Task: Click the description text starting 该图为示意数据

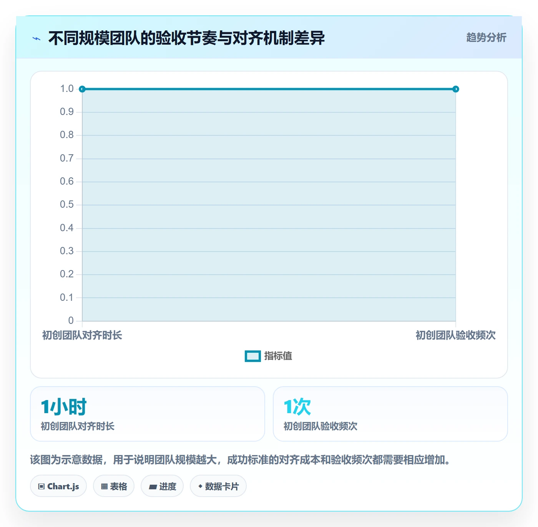Action: pyautogui.click(x=241, y=460)
